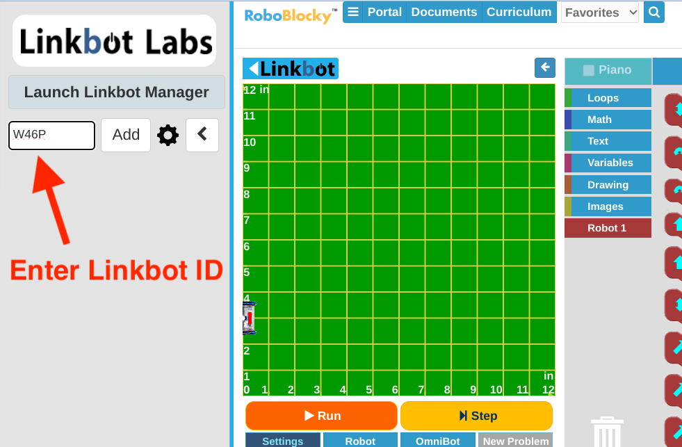The width and height of the screenshot is (682, 447).
Task: Open the Portal menu item
Action: tap(384, 12)
